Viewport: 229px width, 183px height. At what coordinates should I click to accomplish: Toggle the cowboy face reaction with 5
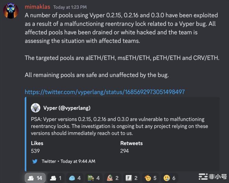151,178
